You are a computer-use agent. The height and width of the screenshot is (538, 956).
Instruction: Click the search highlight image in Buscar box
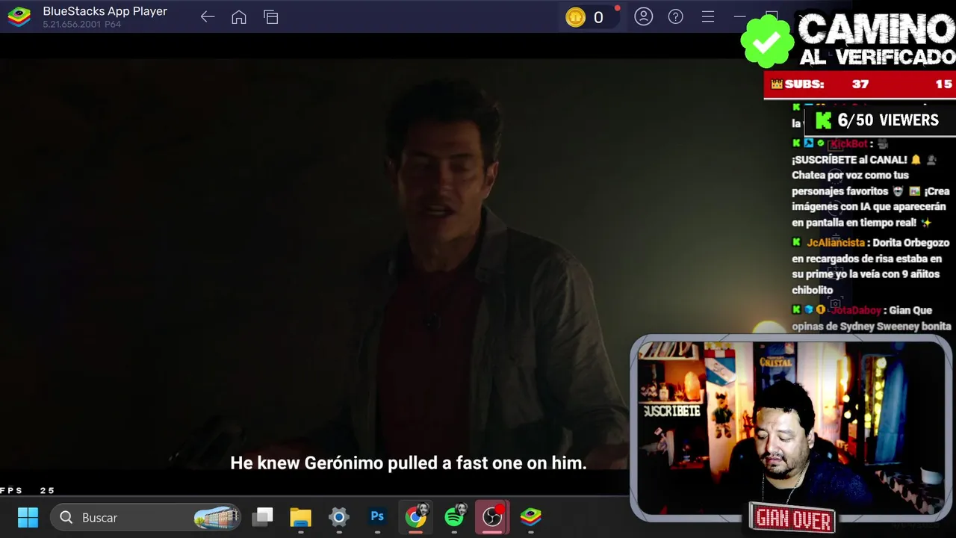click(x=216, y=517)
